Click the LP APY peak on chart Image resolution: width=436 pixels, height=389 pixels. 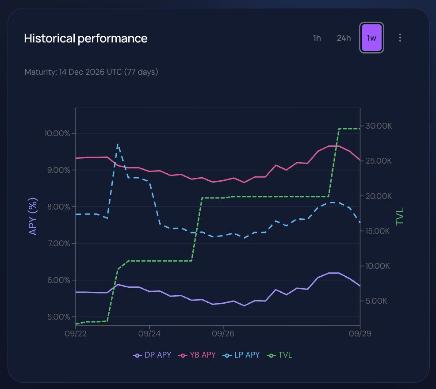pyautogui.click(x=118, y=144)
